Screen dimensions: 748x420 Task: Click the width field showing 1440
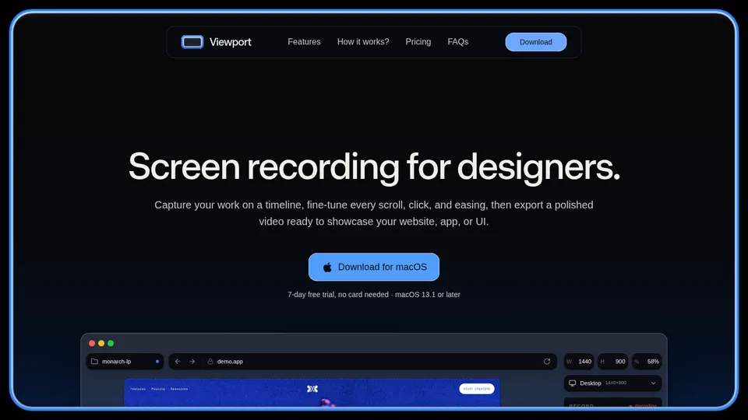pos(579,362)
